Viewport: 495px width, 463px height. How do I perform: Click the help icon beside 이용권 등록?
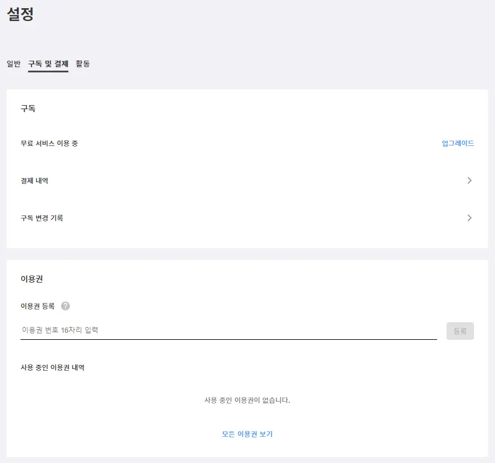pyautogui.click(x=65, y=306)
